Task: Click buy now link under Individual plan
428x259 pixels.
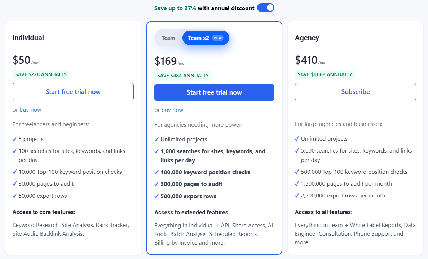Action: 30,110
